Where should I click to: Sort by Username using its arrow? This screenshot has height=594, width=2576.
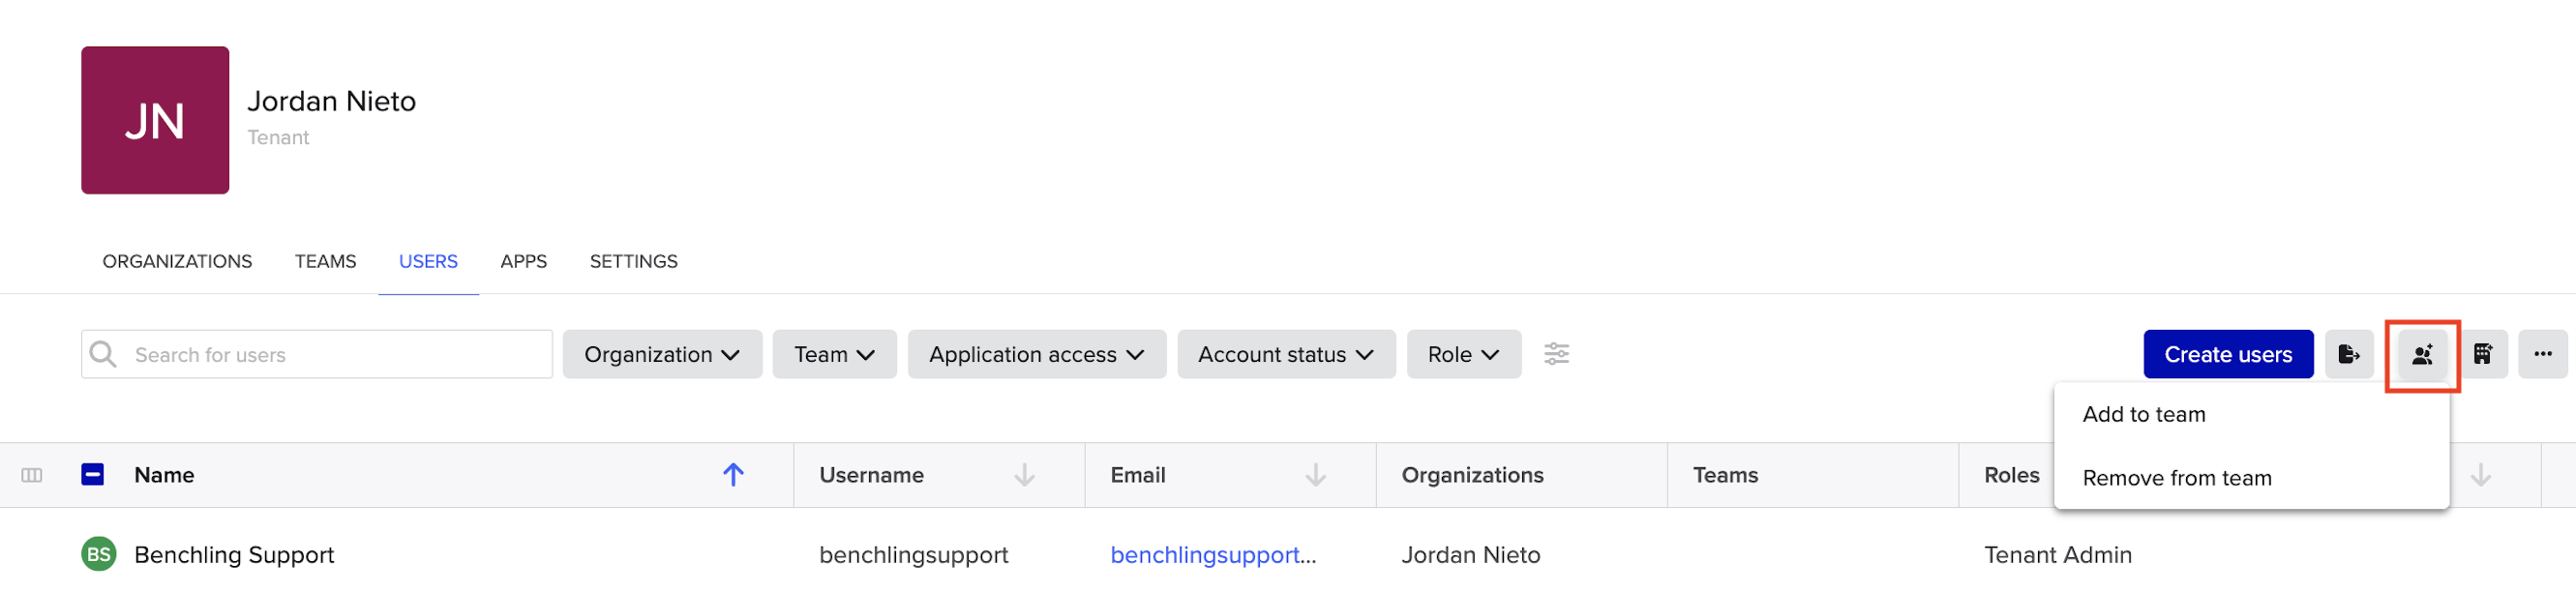pos(1024,475)
